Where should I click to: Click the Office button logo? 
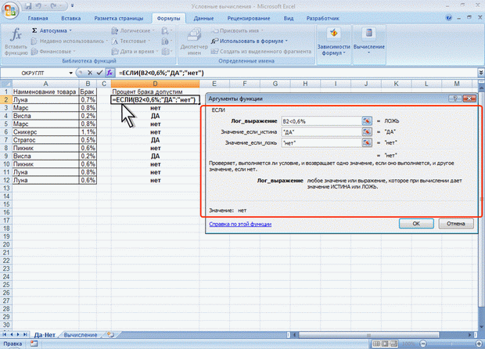(x=10, y=10)
